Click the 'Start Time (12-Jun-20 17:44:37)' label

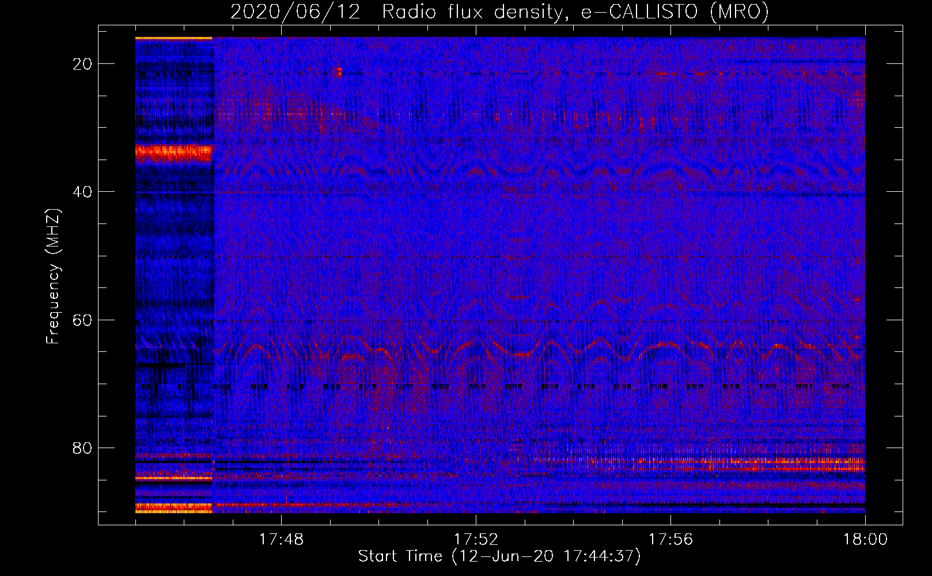click(499, 556)
